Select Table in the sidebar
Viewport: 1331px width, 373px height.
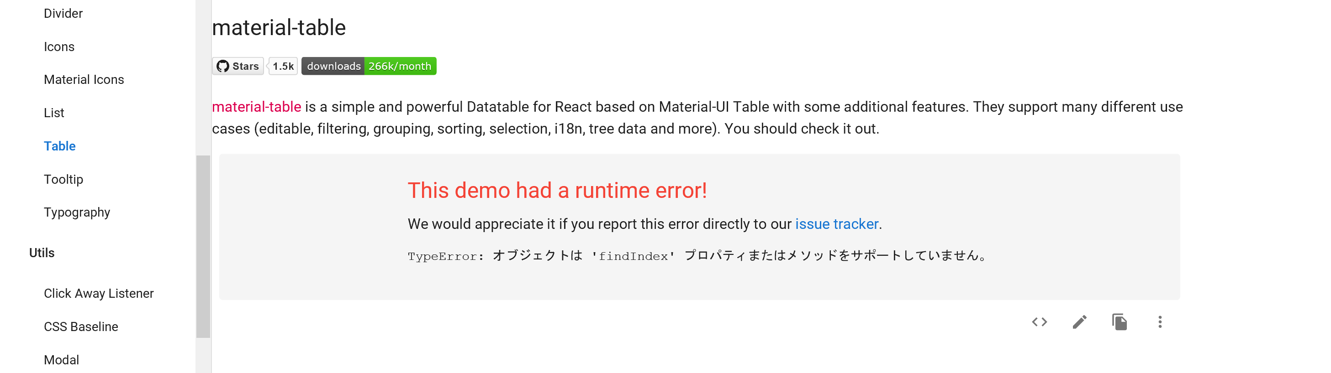click(59, 146)
